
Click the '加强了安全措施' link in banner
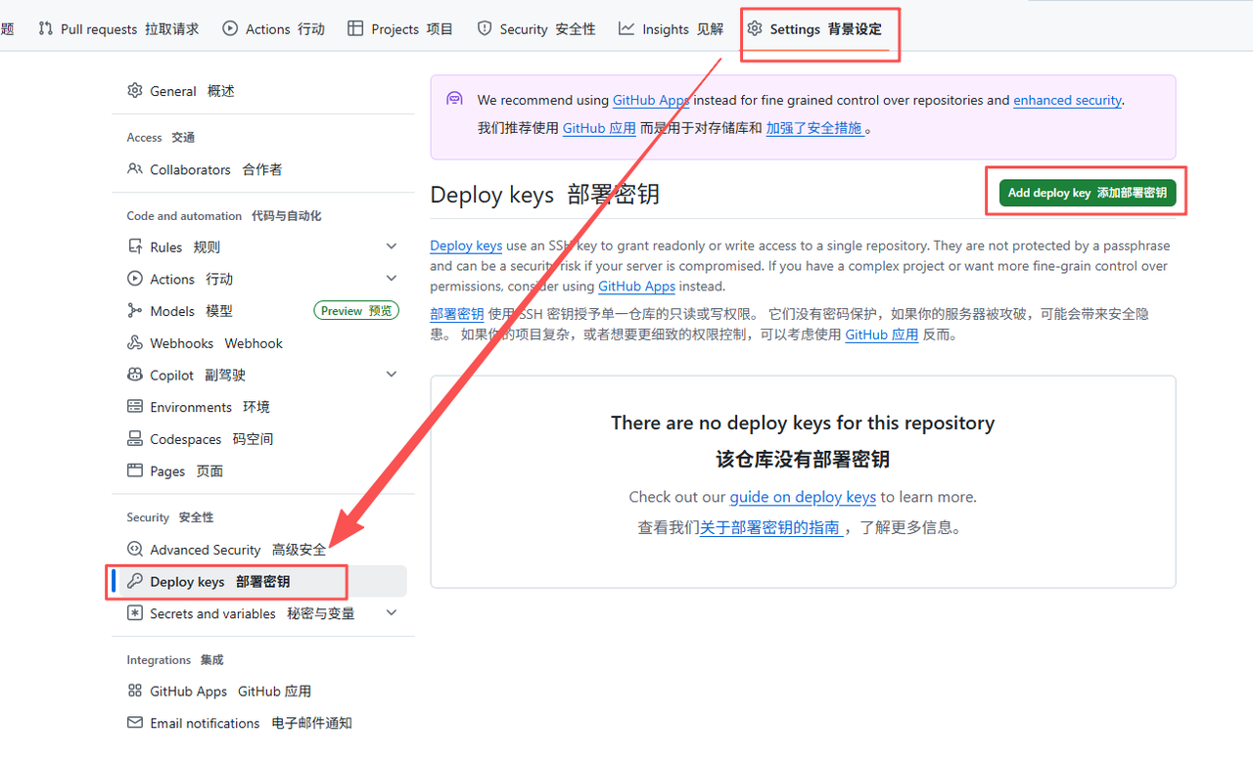click(x=815, y=128)
